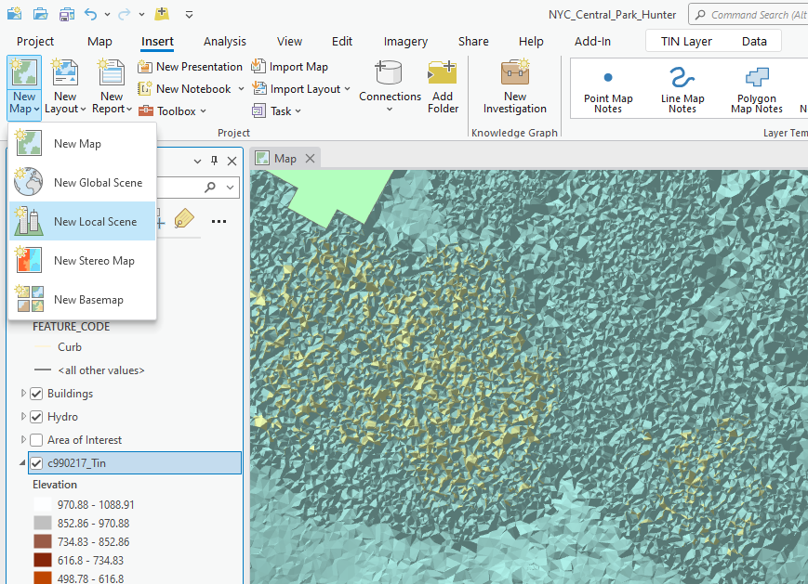Click the Command Search box
The width and height of the screenshot is (808, 584).
pyautogui.click(x=753, y=15)
